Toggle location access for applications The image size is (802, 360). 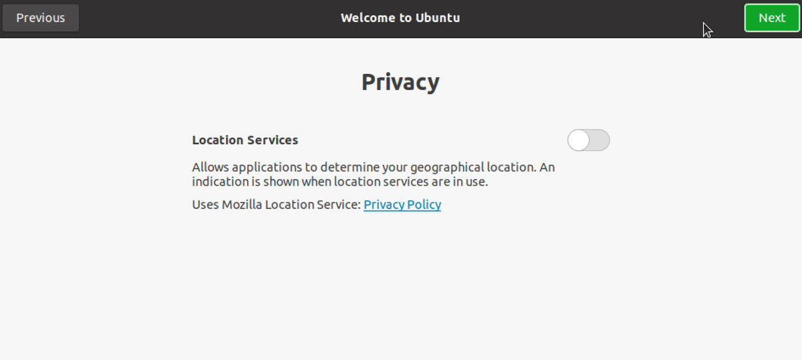click(x=588, y=140)
